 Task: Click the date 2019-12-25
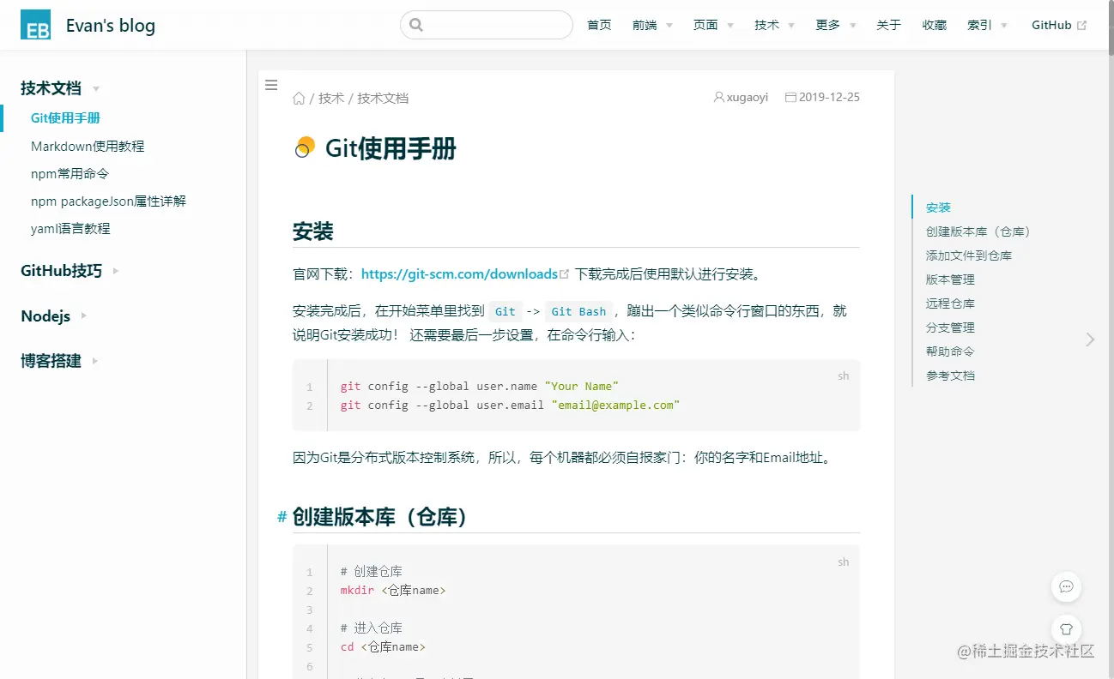tap(829, 97)
